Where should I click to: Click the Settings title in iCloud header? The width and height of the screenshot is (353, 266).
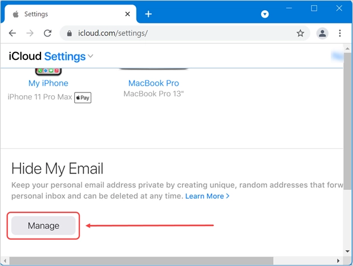pos(65,56)
